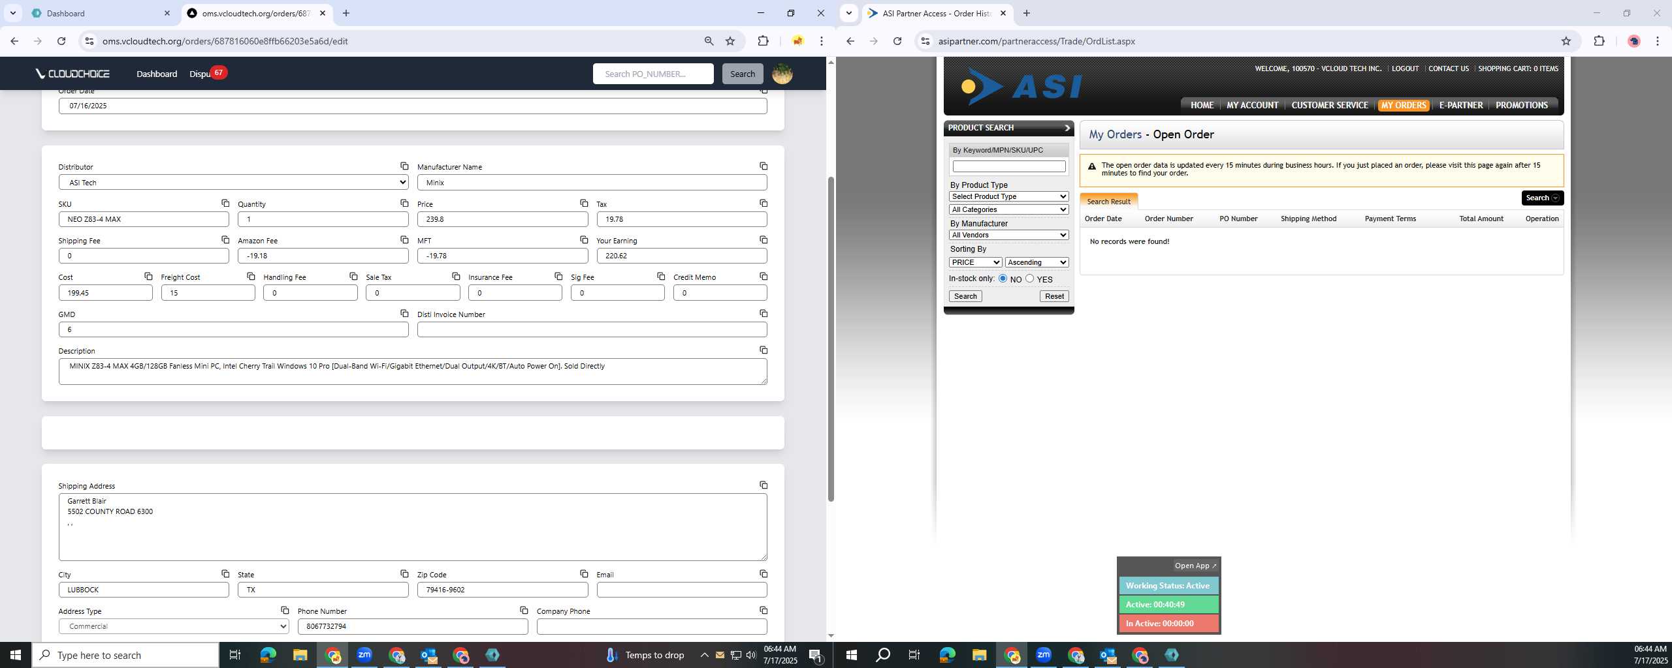Expand the black Search dropdown in orders
Viewport: 1672px width, 668px height.
1542,198
